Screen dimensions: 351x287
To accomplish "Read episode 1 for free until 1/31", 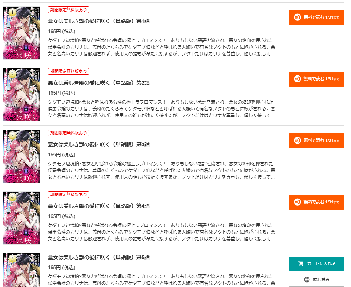I will coord(316,17).
